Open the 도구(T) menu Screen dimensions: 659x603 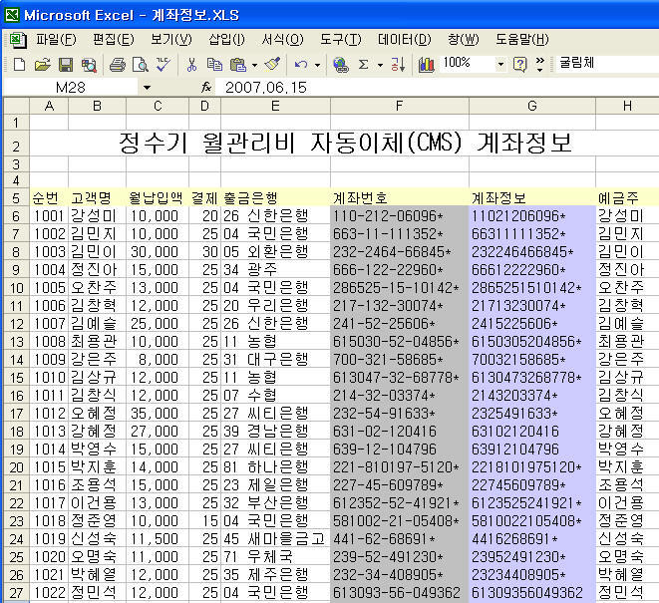[x=340, y=40]
